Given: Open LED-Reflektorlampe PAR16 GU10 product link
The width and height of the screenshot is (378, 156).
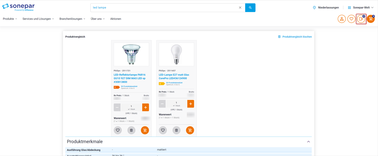Looking at the screenshot, I should point(130,78).
